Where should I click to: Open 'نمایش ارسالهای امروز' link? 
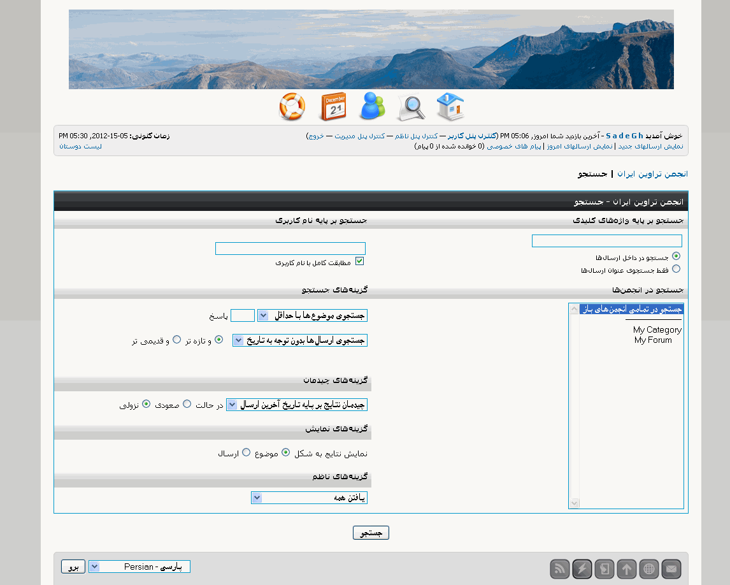(580, 146)
